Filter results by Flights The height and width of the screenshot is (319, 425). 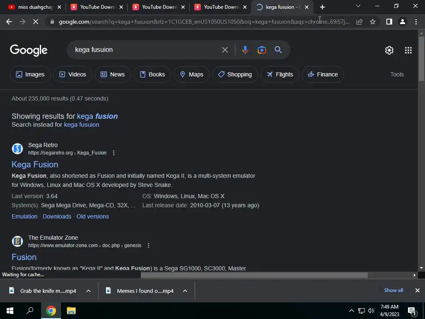280,74
